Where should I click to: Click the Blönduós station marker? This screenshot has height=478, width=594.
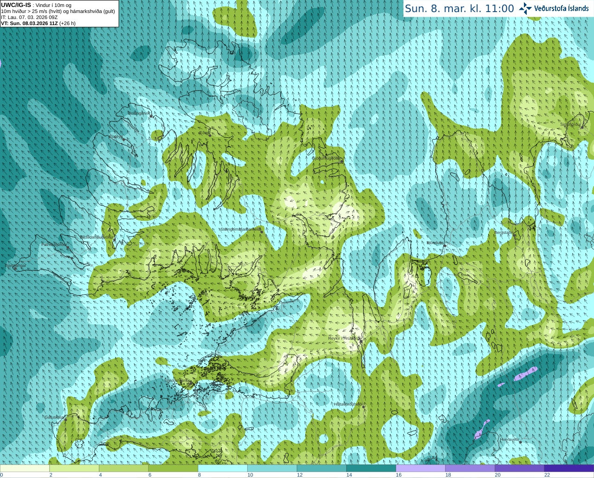(x=445, y=246)
